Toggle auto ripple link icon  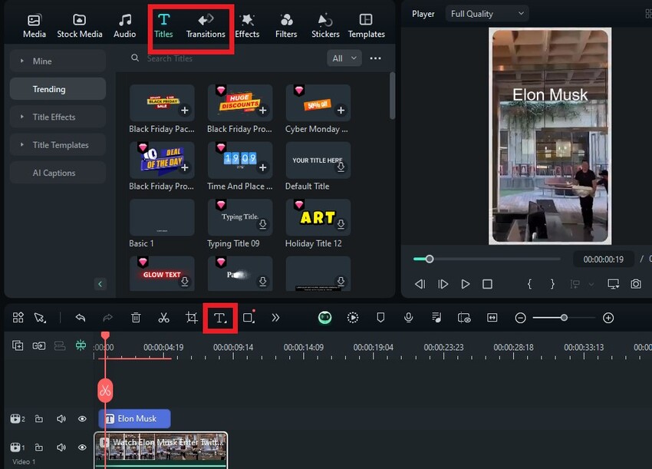click(39, 345)
